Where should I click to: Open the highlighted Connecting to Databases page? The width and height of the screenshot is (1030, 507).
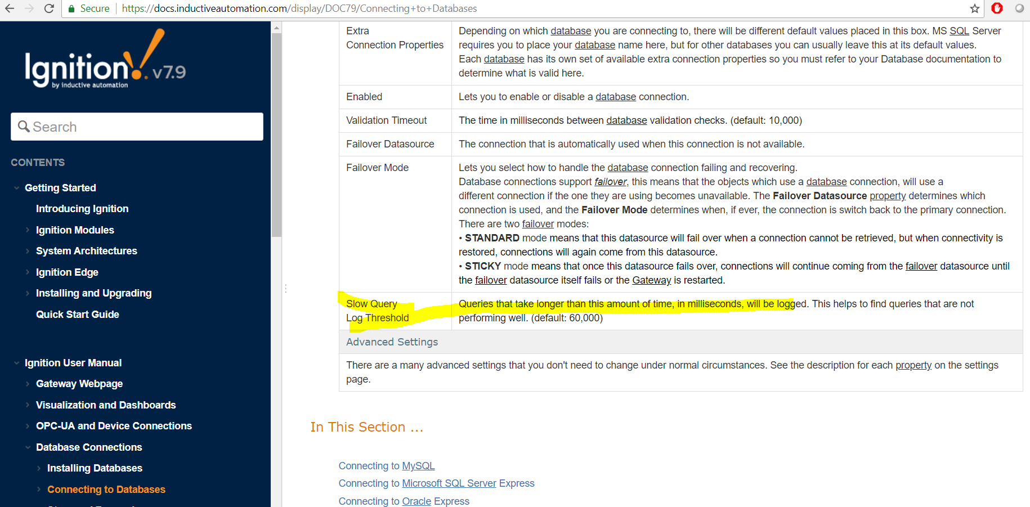pyautogui.click(x=106, y=490)
